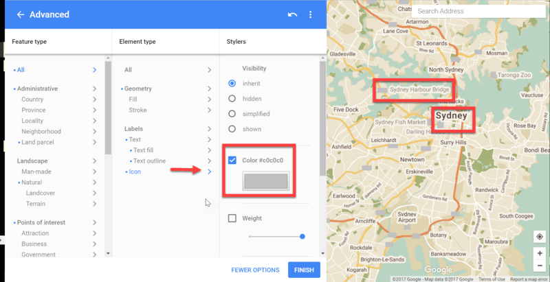
Task: Click the Feature type list scrollbar
Action: (x=108, y=108)
